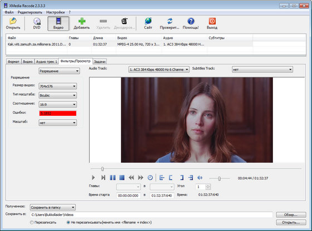Viewport: 312px width, 231px height.
Task: Click the Файл column header
Action: point(37,38)
